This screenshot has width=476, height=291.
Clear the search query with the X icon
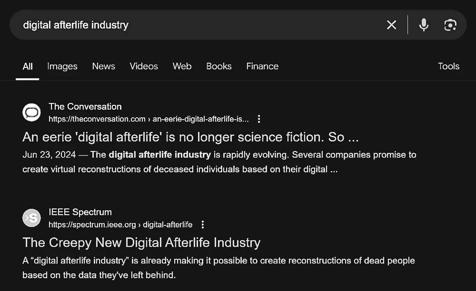[391, 25]
